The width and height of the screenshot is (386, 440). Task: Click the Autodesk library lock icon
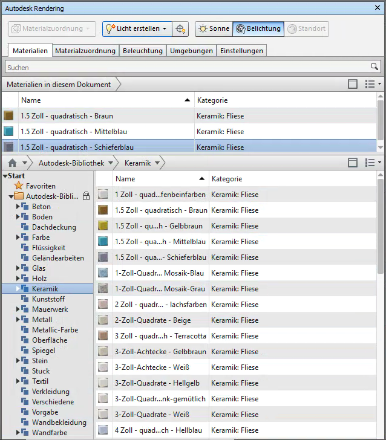click(87, 196)
